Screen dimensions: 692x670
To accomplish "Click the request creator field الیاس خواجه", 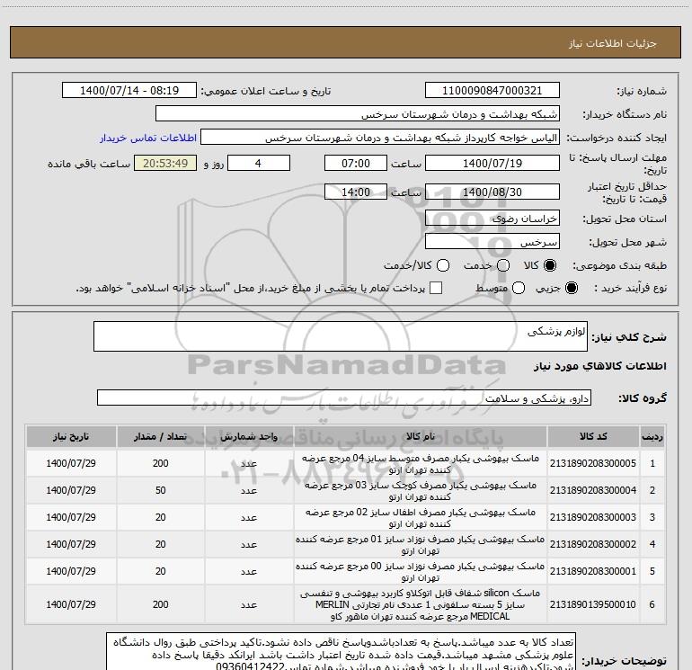I will (380, 138).
